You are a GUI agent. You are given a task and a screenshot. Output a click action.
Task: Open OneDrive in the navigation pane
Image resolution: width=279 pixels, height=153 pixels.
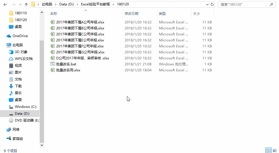pos(20,36)
